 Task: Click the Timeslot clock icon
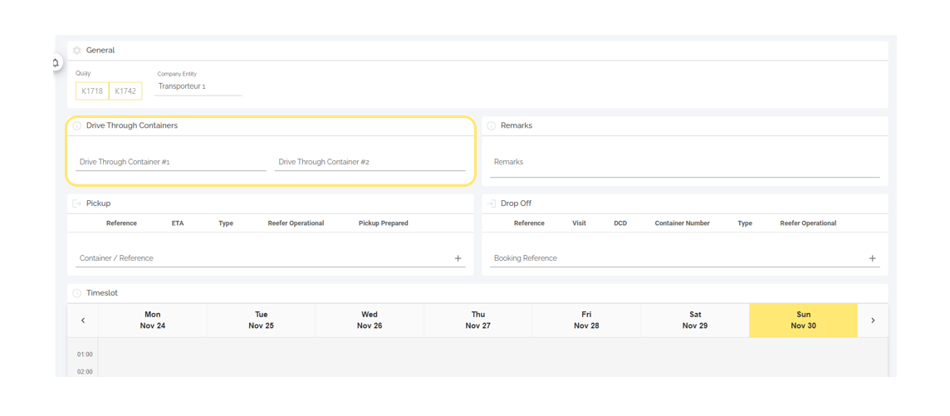tap(77, 293)
